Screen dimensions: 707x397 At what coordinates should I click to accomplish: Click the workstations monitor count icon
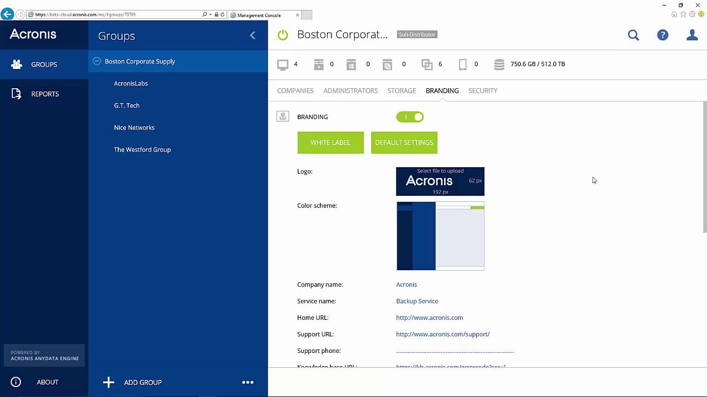pos(283,65)
